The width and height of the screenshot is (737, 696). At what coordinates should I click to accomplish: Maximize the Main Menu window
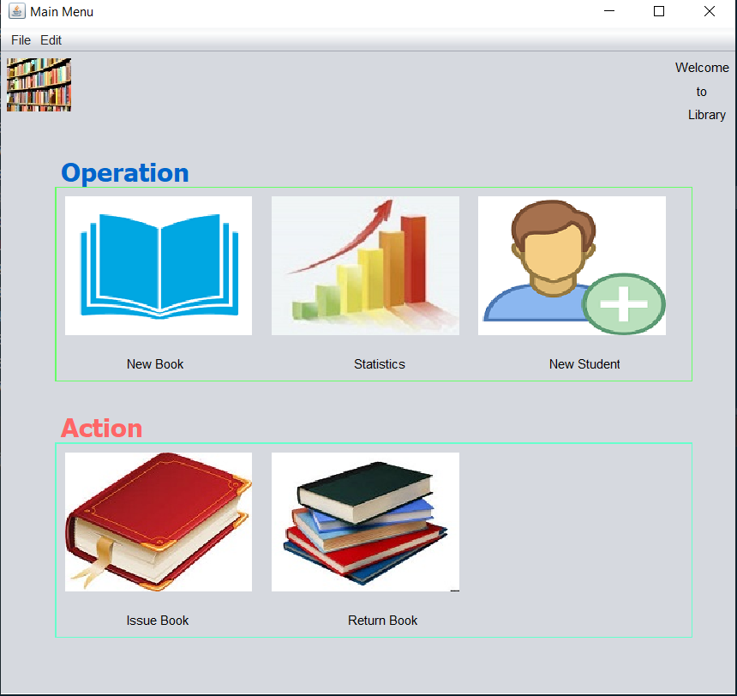[659, 12]
